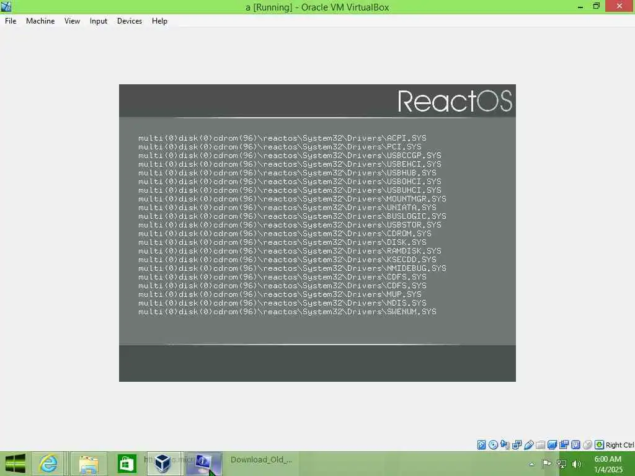Click the CPU virtualization features icon

(575, 445)
